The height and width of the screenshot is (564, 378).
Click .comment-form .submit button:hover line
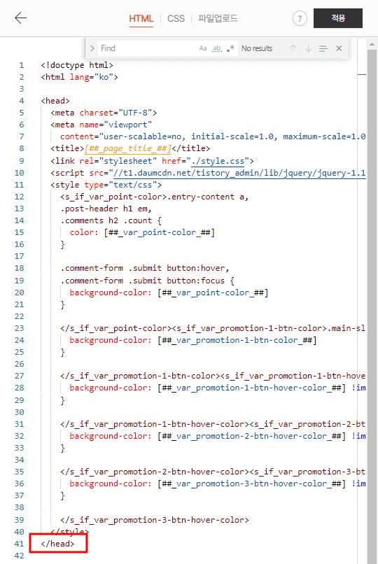[145, 268]
